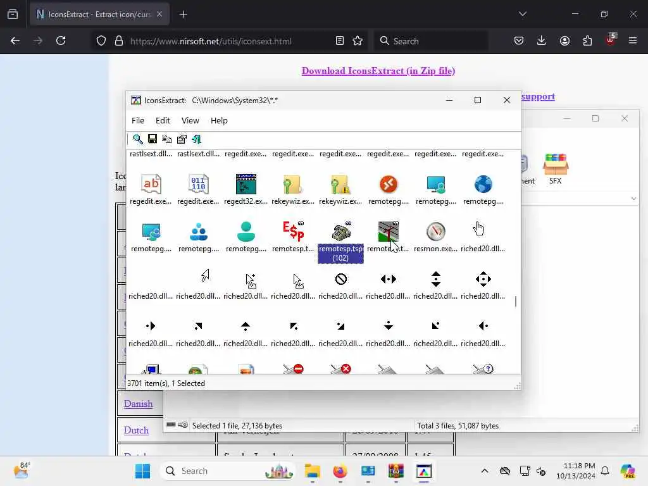Show hidden system tray icons chevron
This screenshot has height=486, width=648.
[x=485, y=471]
